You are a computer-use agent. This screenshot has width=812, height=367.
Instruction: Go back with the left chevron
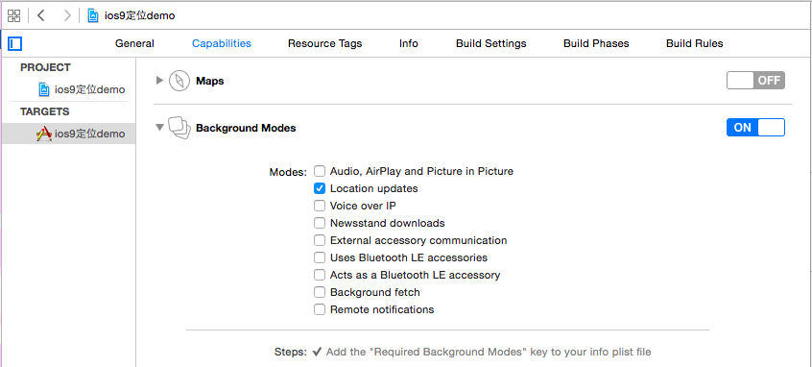[x=41, y=15]
